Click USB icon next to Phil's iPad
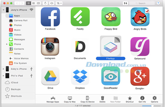165x107 pixels. coord(31,76)
